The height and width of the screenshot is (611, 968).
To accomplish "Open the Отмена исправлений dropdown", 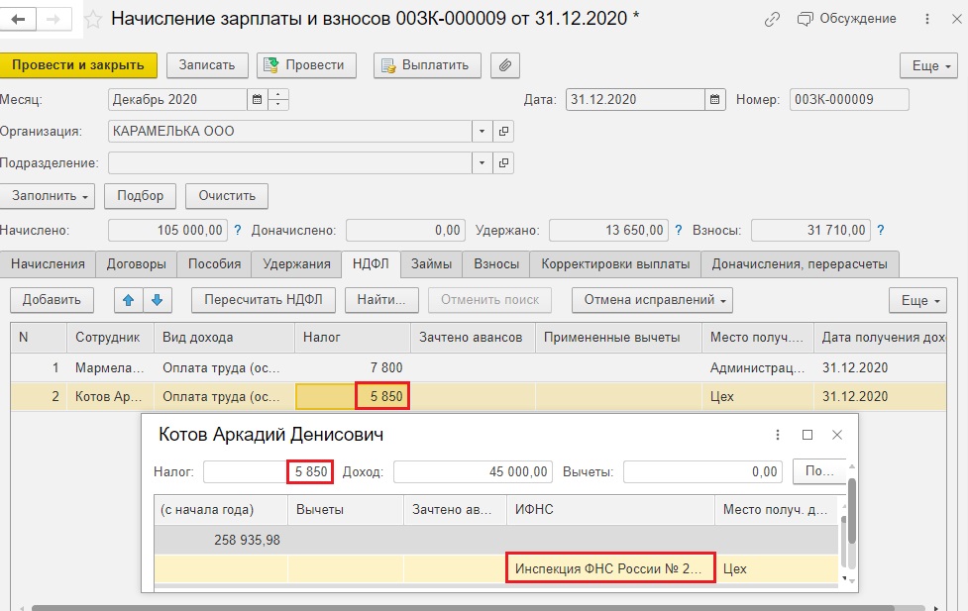I will pos(653,300).
